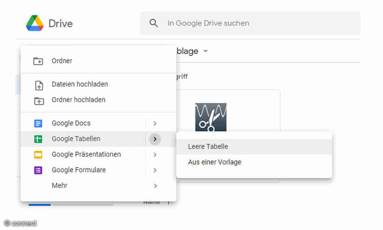This screenshot has height=230, width=383.
Task: Open the Ablage dropdown arrow
Action: [x=206, y=51]
